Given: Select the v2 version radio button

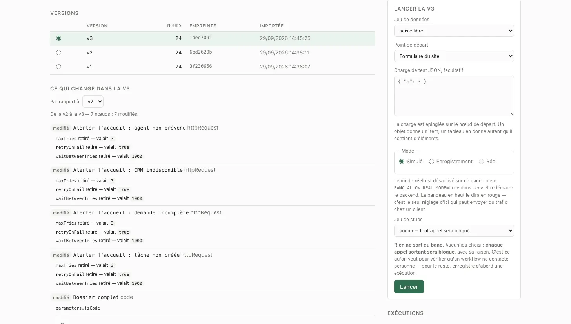Looking at the screenshot, I should point(58,52).
